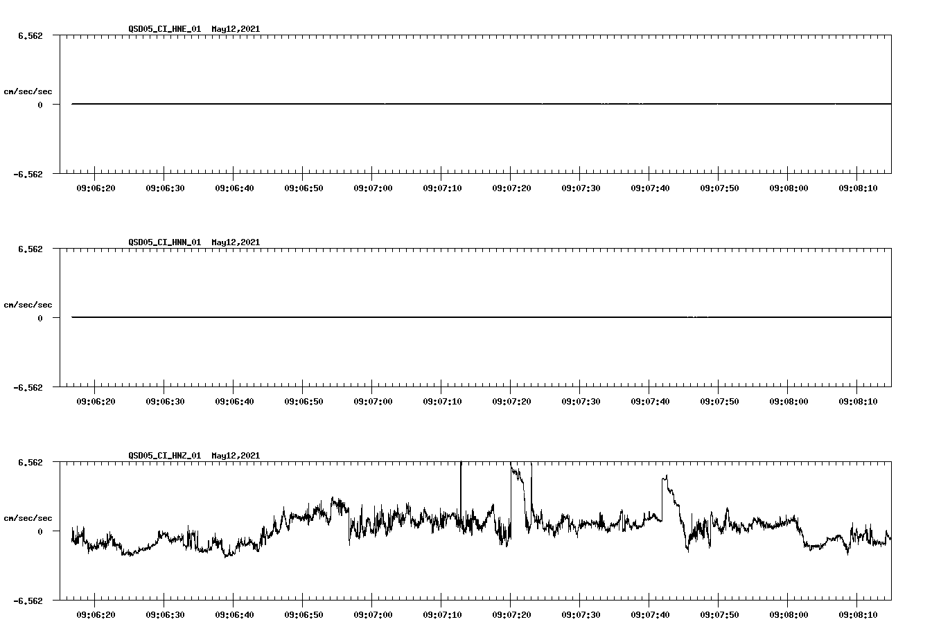This screenshot has width=941, height=640.
Task: Click the QSD05_CI_HNZ_01 channel title
Action: [164, 456]
